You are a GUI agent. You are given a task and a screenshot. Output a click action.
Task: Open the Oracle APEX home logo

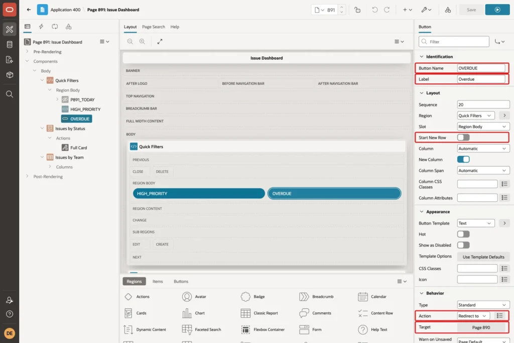point(10,10)
